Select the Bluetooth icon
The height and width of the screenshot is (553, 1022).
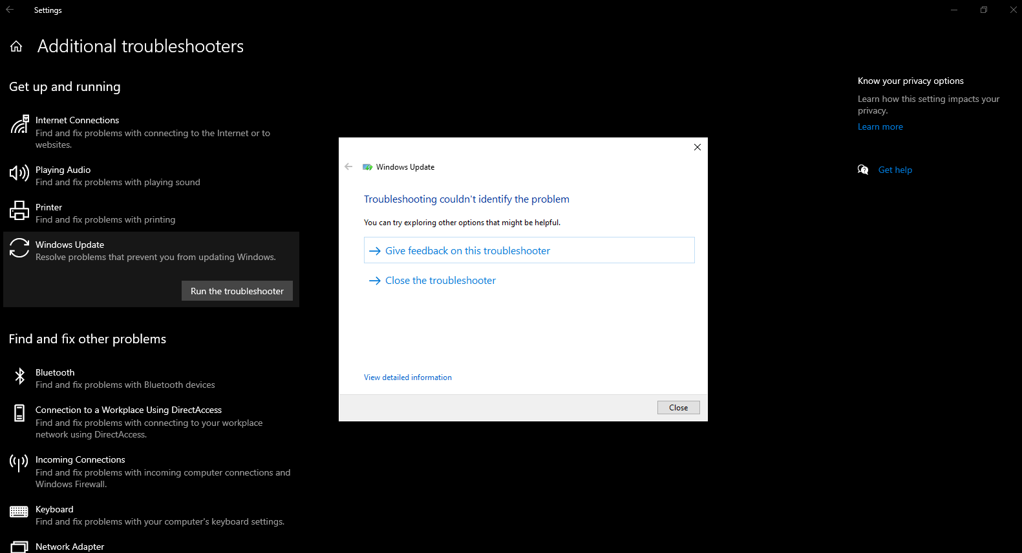click(x=19, y=376)
